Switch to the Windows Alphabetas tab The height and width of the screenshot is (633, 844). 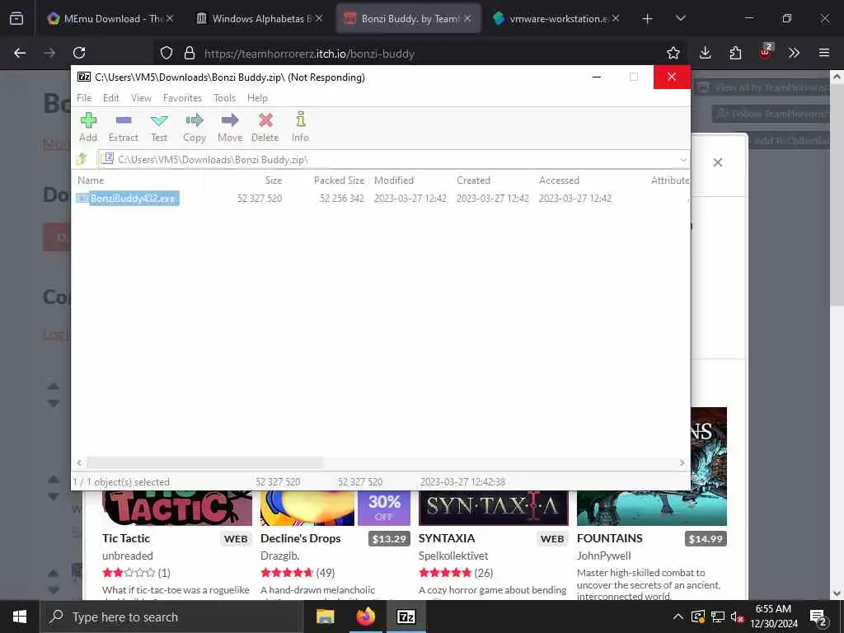[260, 19]
